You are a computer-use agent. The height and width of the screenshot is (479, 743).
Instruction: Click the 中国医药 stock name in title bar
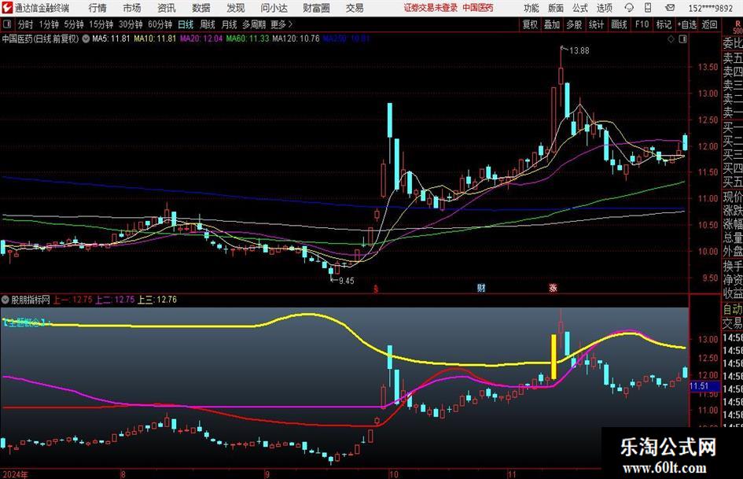click(x=478, y=8)
